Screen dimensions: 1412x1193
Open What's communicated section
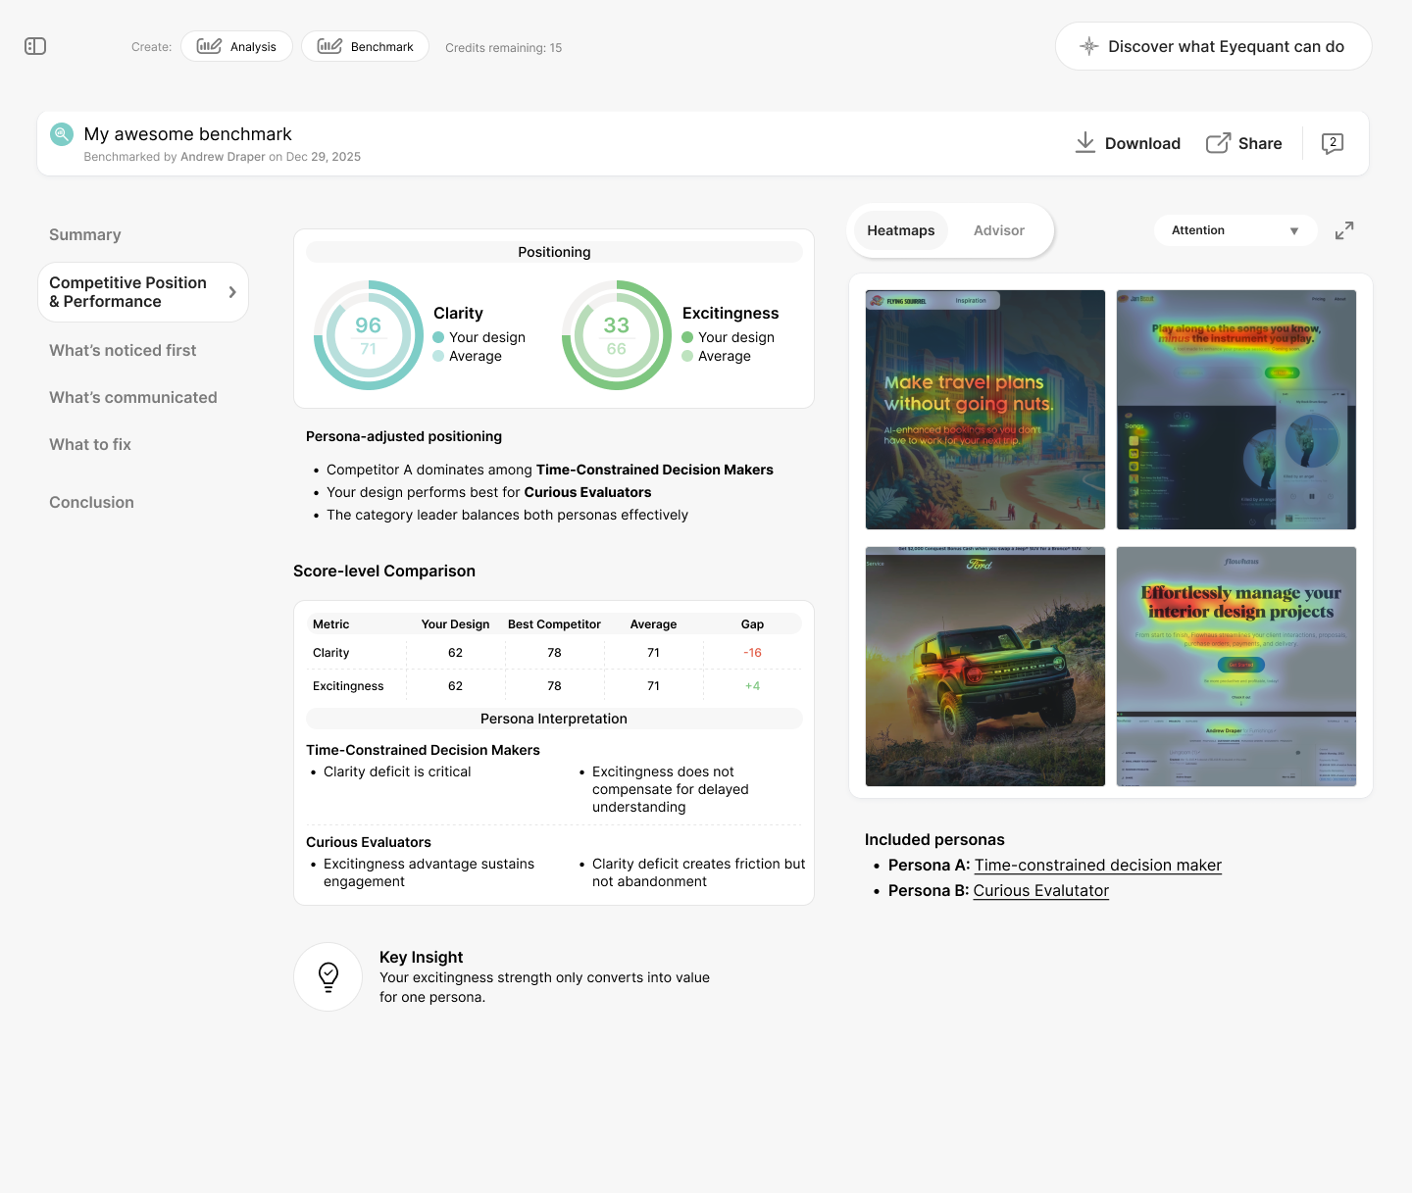point(133,398)
